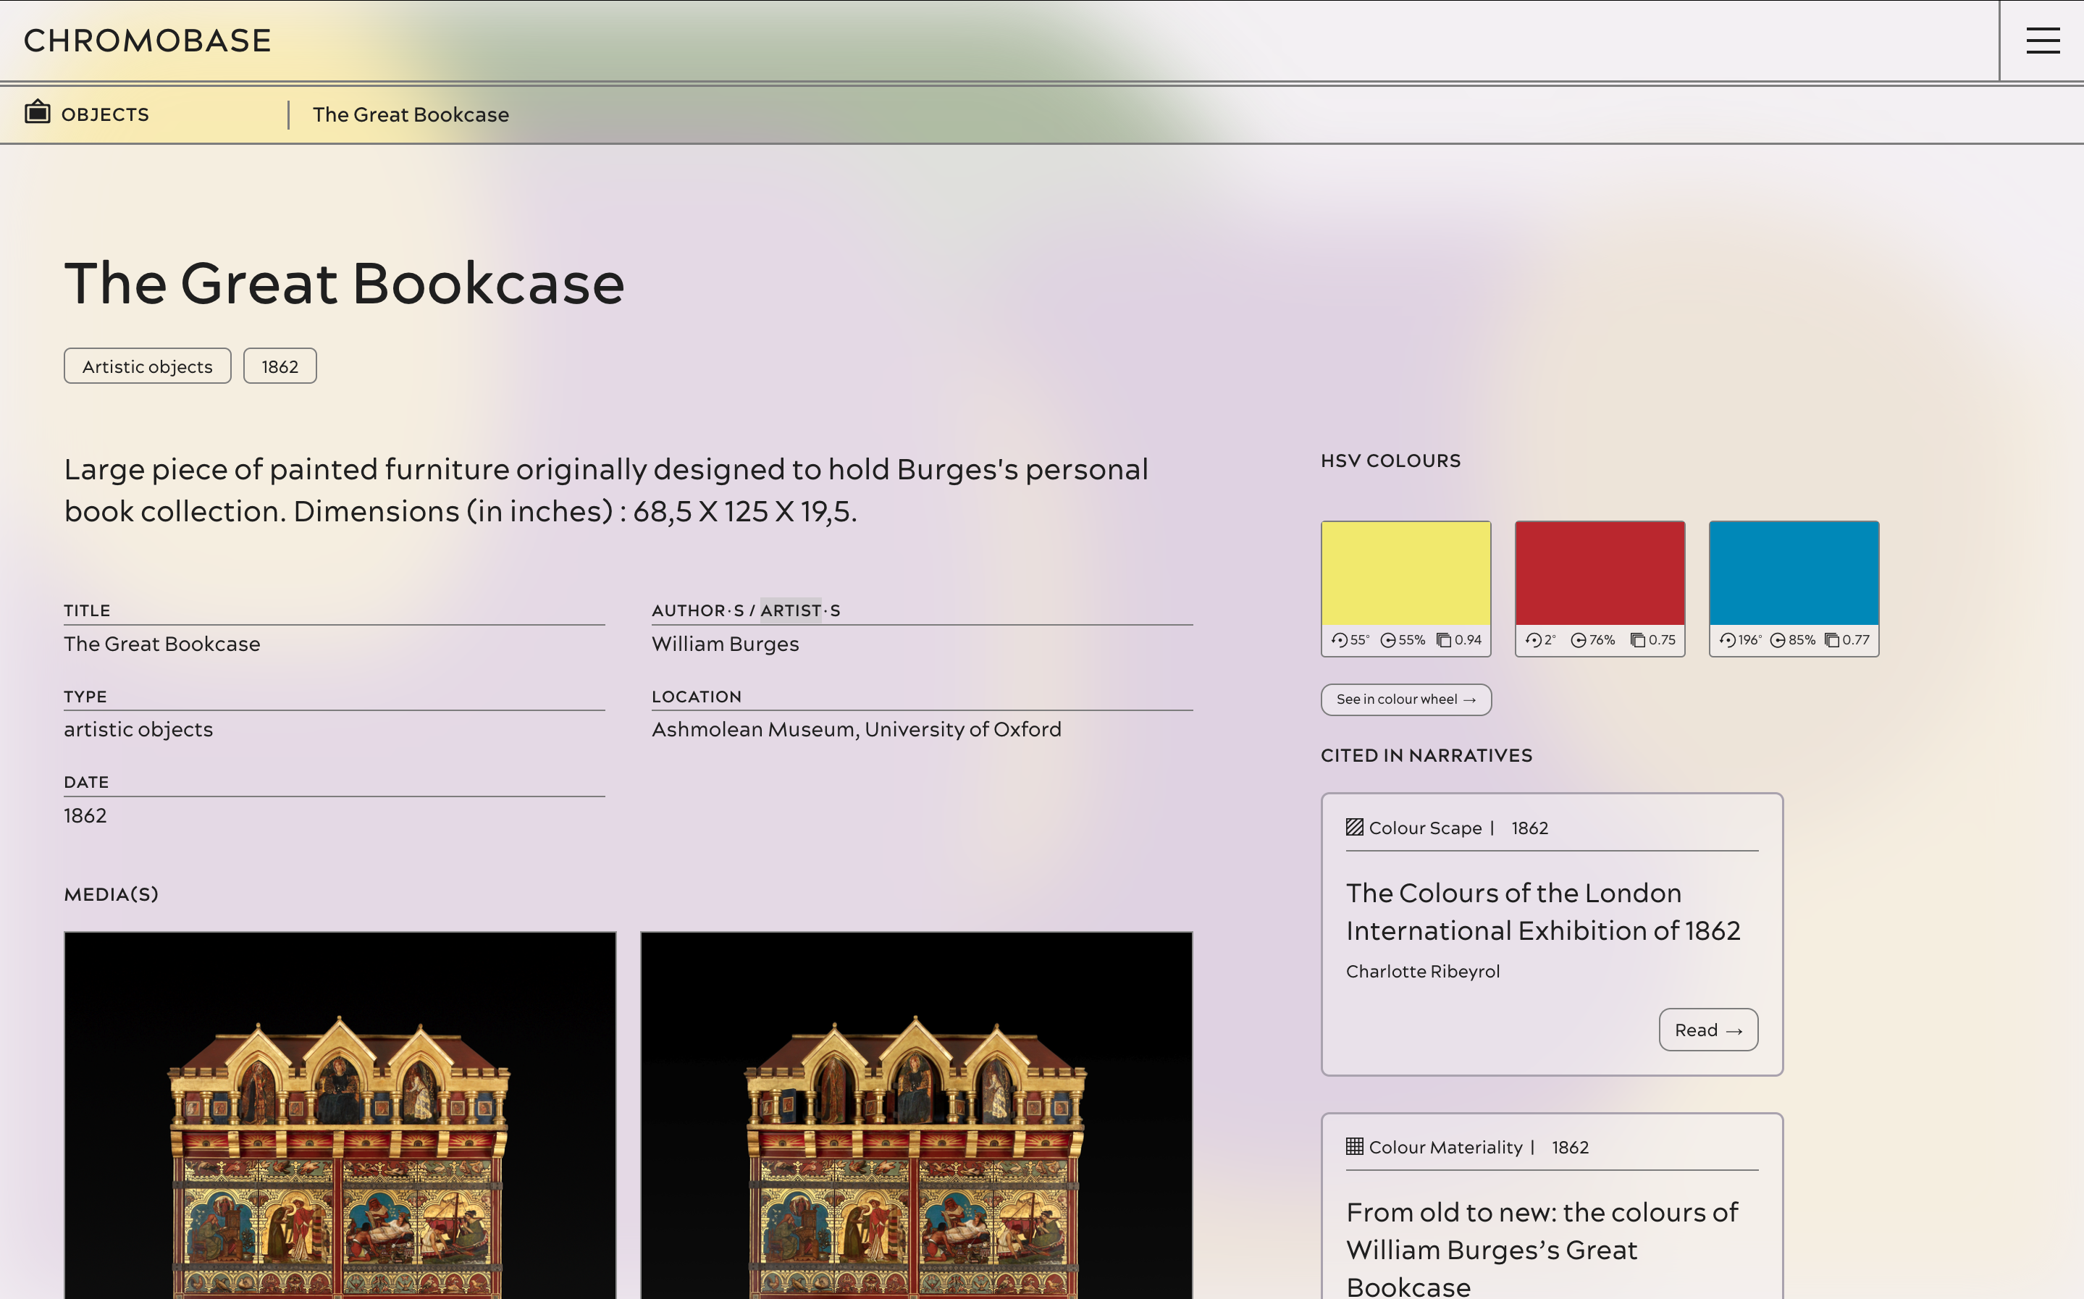Click William Burges author name
Image resolution: width=2084 pixels, height=1299 pixels.
coord(725,644)
